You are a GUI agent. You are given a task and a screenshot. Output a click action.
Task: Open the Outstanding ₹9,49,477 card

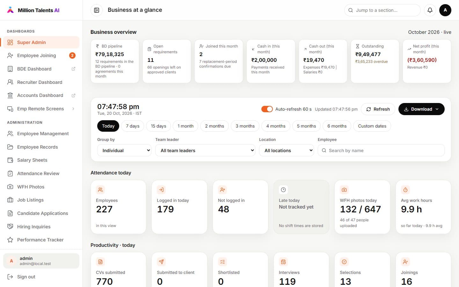375,61
